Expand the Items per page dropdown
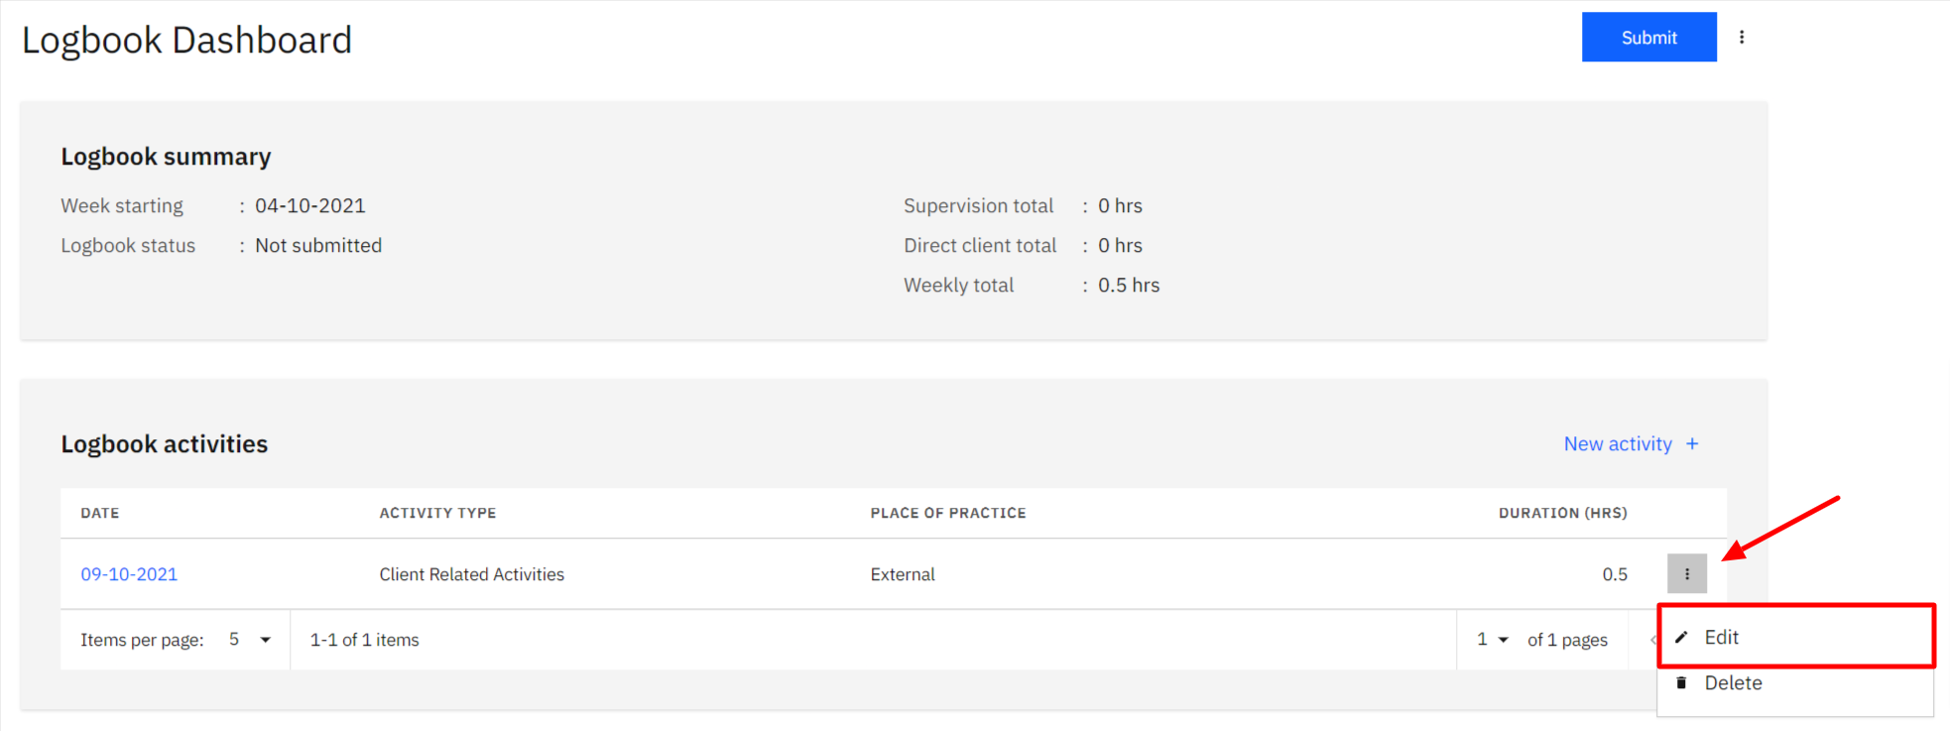Viewport: 1950px width, 731px height. (250, 640)
